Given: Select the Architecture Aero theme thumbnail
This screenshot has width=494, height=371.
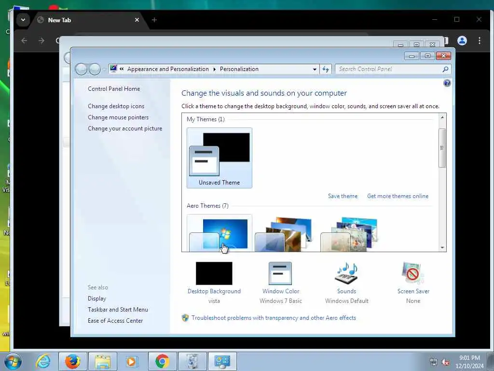Looking at the screenshot, I should [x=284, y=234].
